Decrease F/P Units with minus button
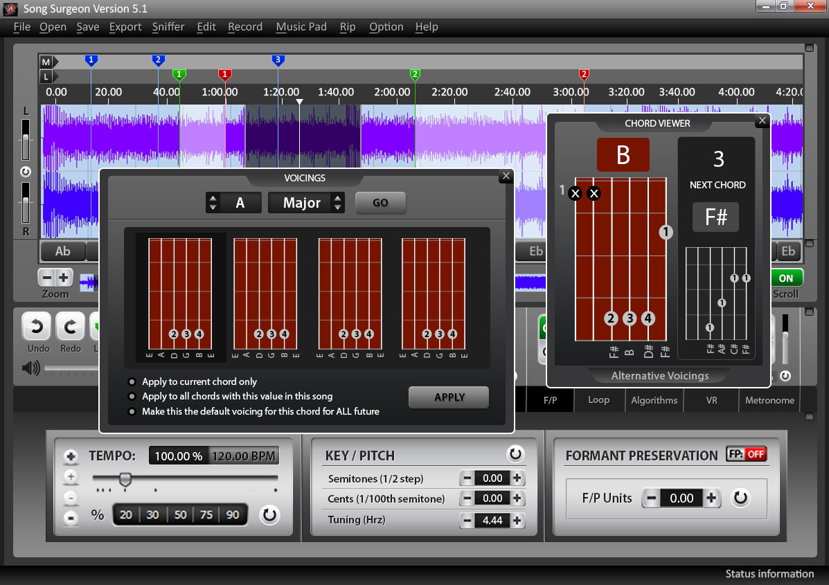 pos(651,498)
